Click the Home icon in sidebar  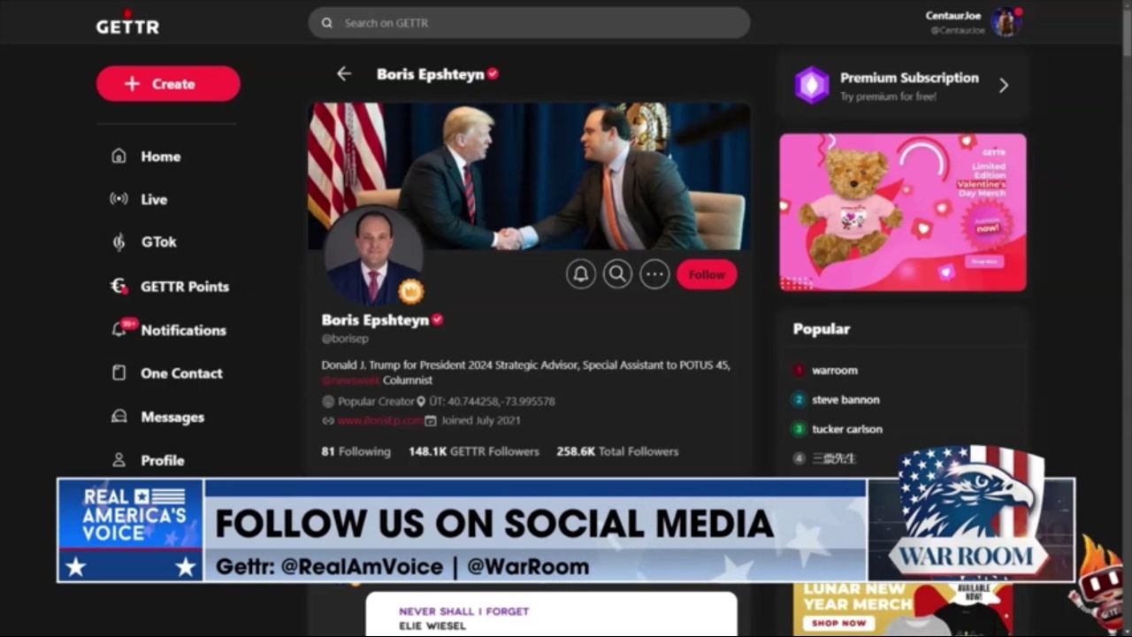tap(119, 157)
